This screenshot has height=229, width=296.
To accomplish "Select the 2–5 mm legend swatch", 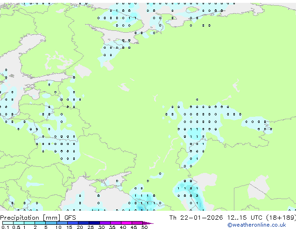I will tap(40, 223).
